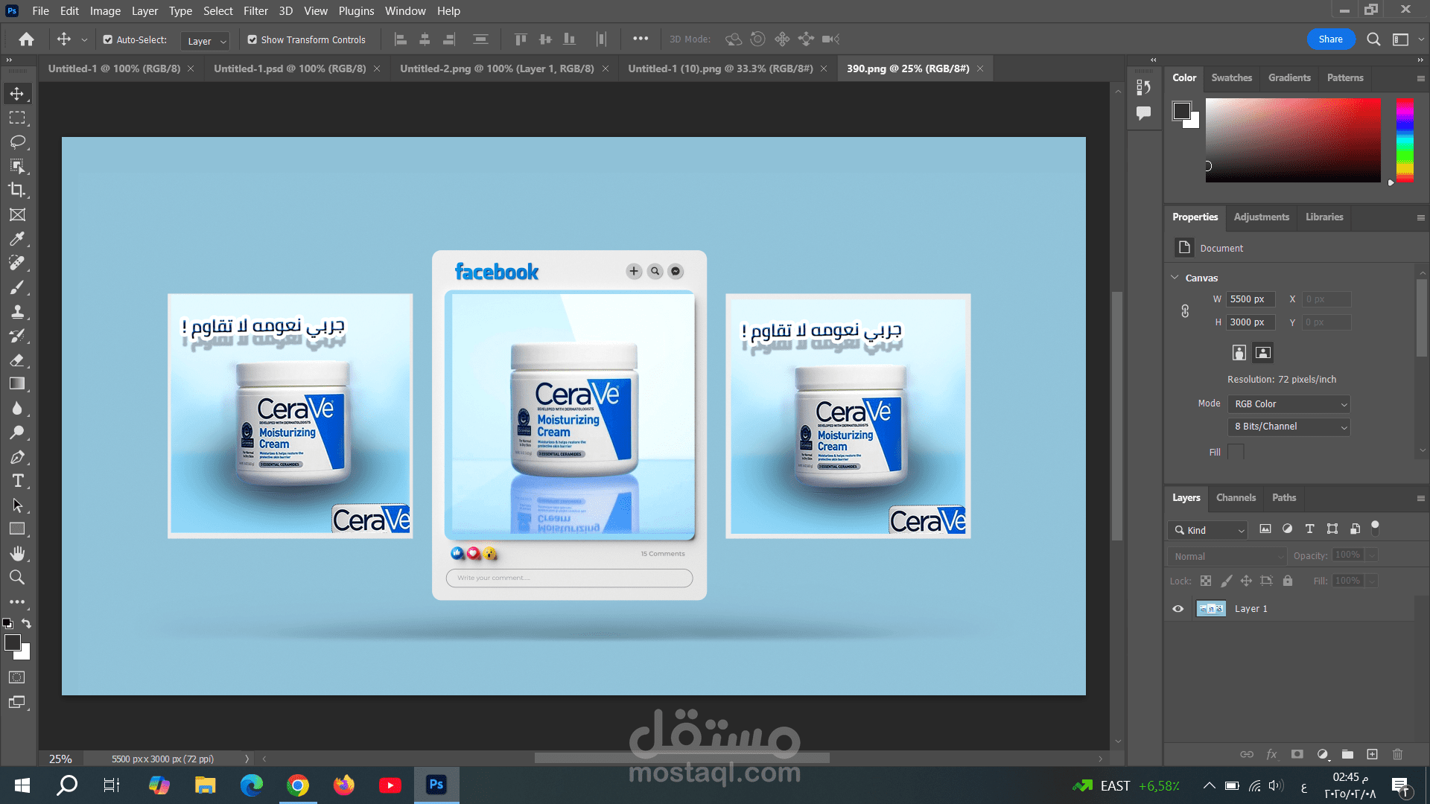This screenshot has height=804, width=1430.
Task: Switch to the Channels tab
Action: pos(1235,497)
